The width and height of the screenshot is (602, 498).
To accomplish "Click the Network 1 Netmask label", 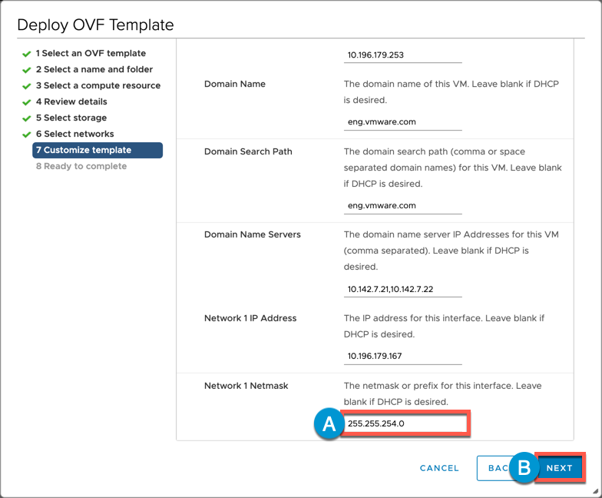I will click(x=246, y=386).
